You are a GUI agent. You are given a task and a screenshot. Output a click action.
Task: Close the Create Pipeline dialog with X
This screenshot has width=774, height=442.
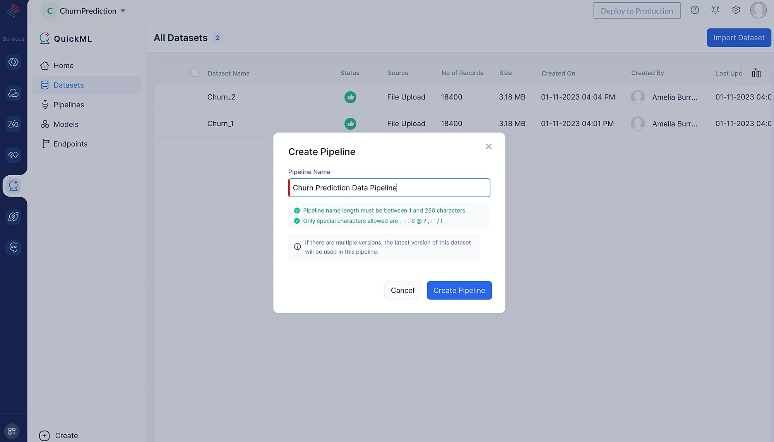pyautogui.click(x=489, y=147)
